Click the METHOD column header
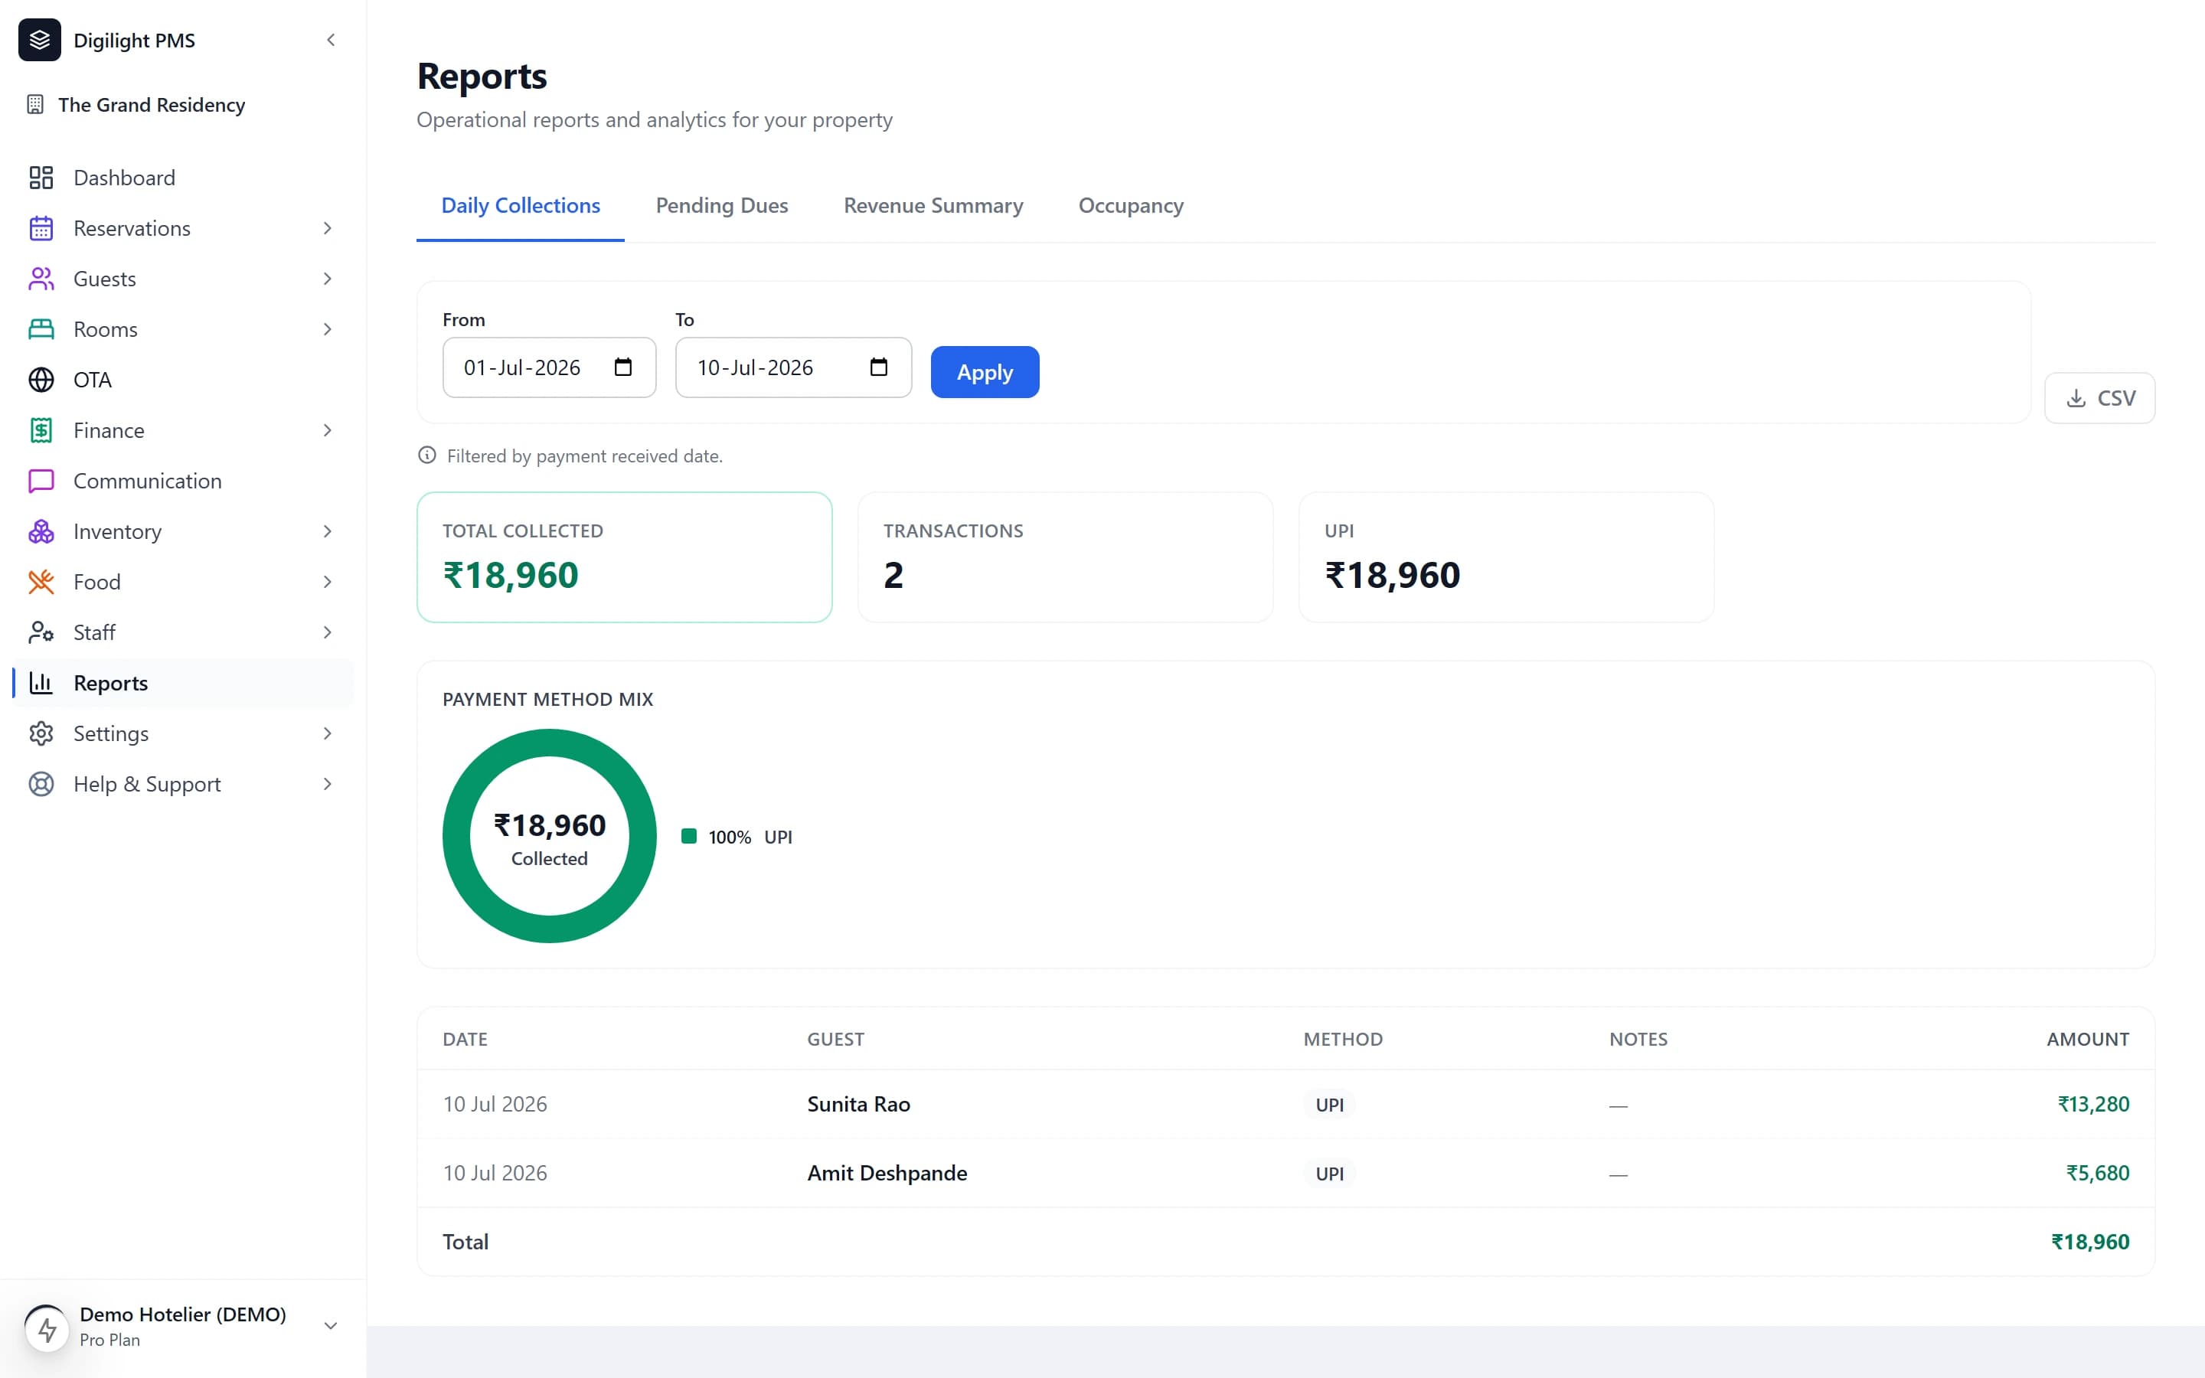The width and height of the screenshot is (2205, 1378). coord(1343,1039)
